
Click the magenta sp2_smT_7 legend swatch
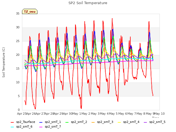click(41, 127)
